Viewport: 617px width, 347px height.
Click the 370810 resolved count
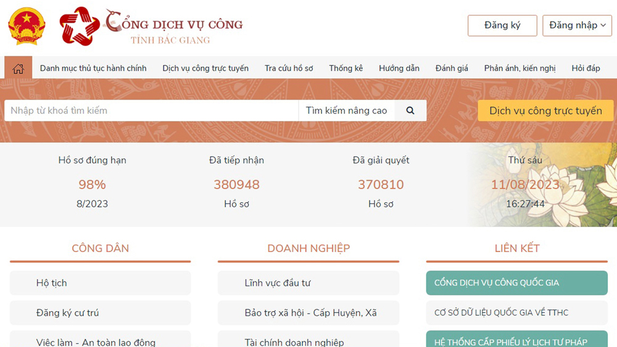point(381,184)
